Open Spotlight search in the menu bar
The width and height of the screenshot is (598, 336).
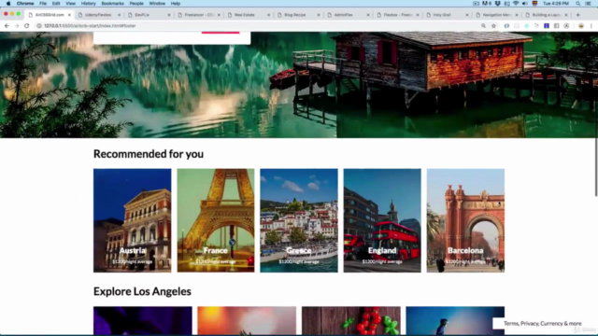click(578, 4)
